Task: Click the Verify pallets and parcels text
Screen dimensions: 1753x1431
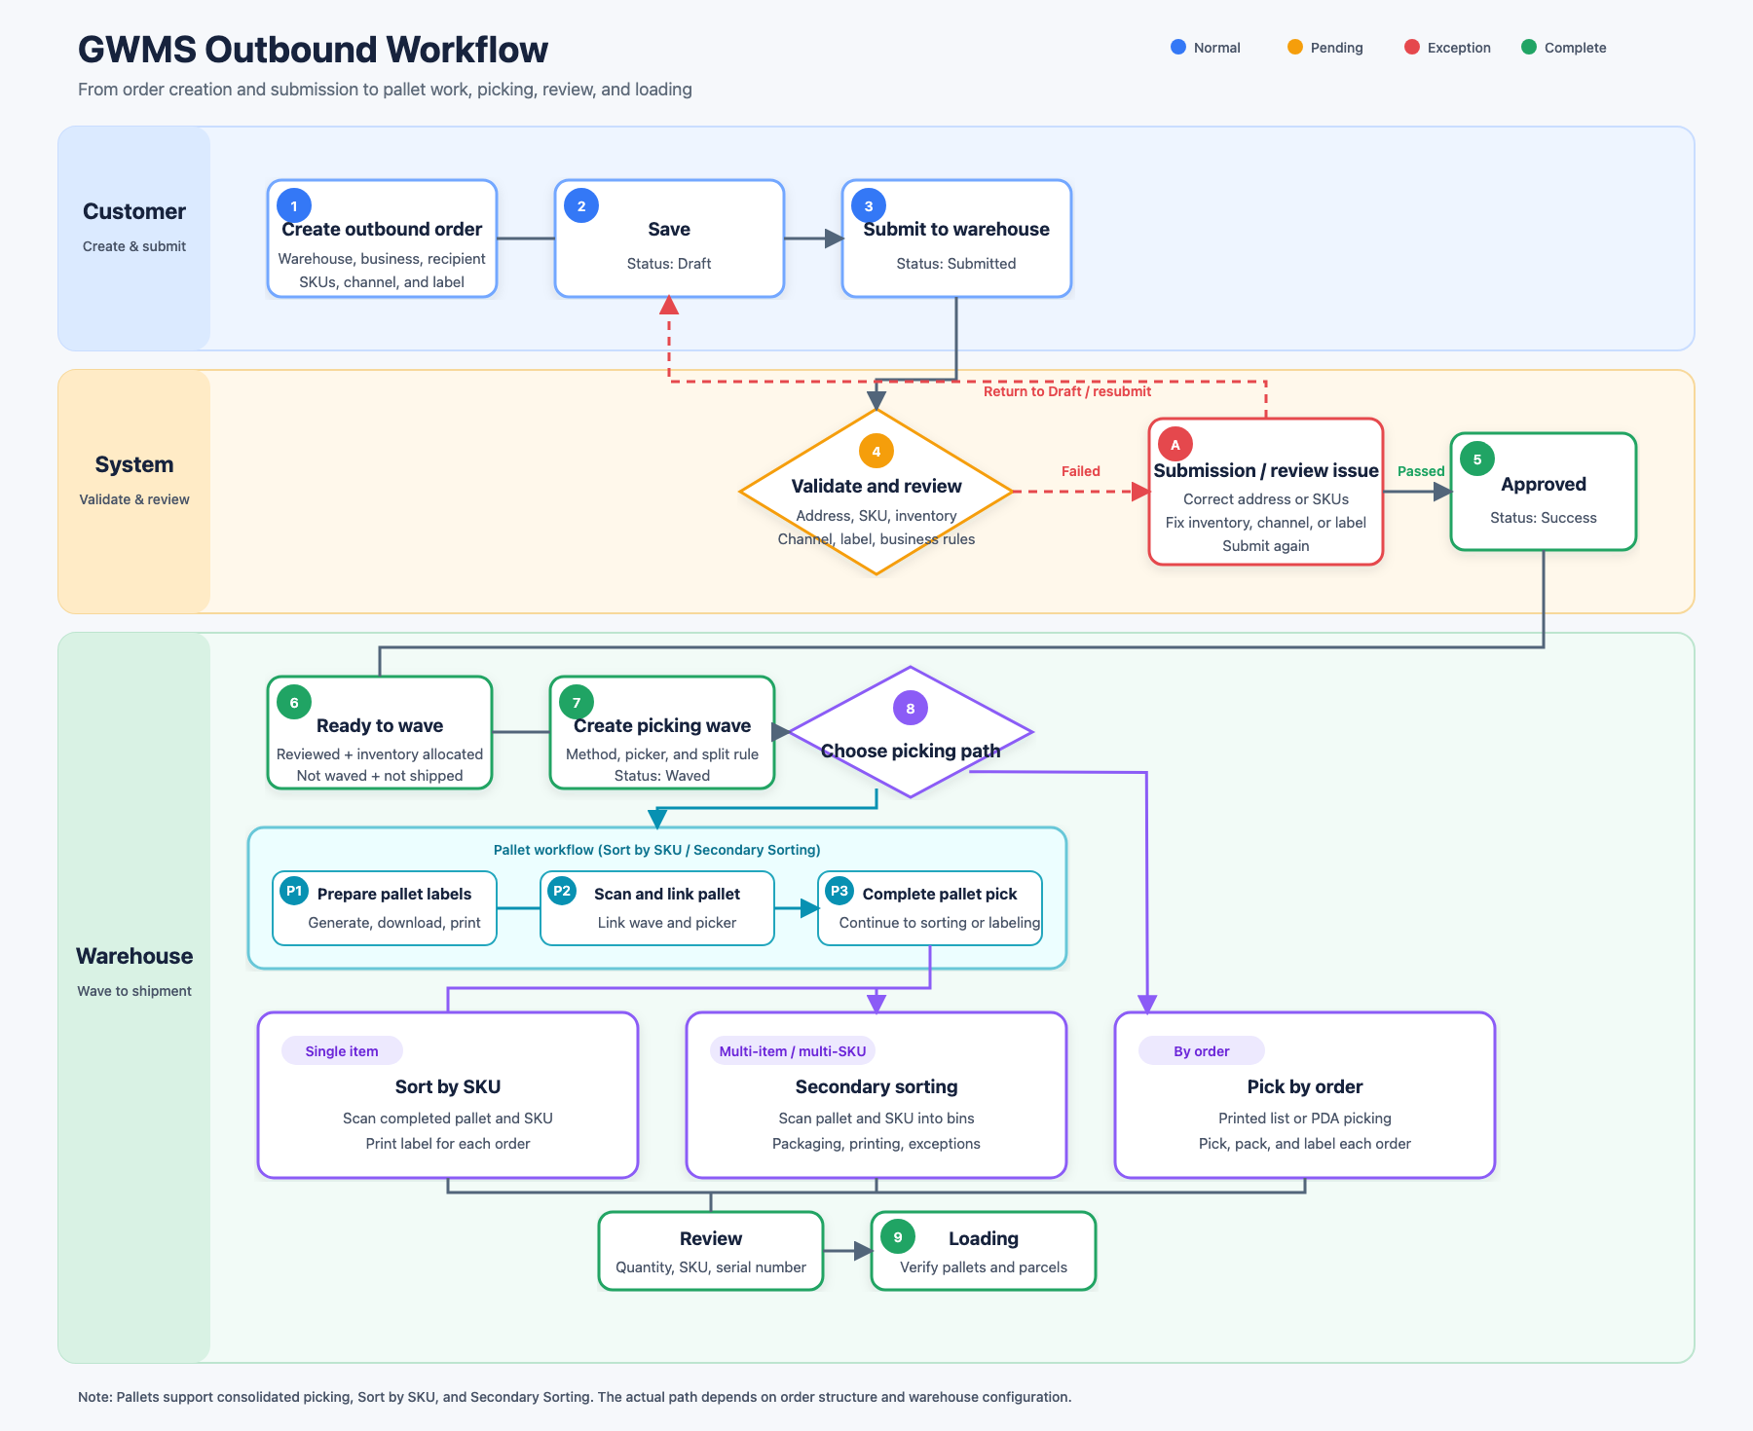Action: [x=984, y=1267]
